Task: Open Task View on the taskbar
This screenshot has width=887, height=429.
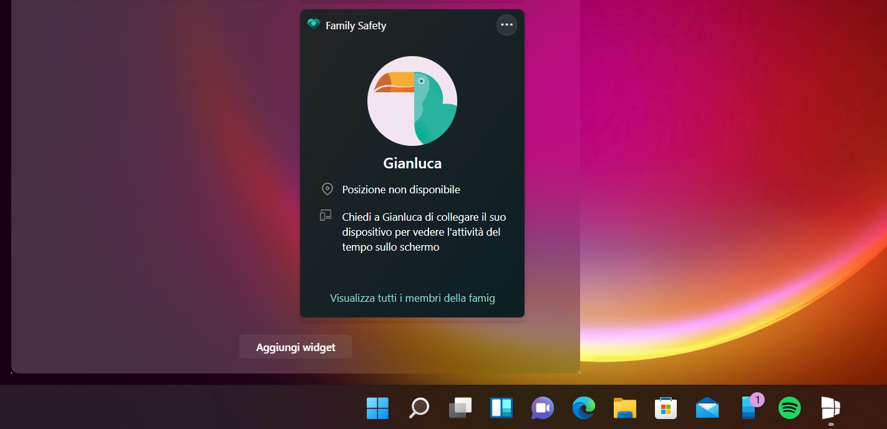Action: [460, 408]
